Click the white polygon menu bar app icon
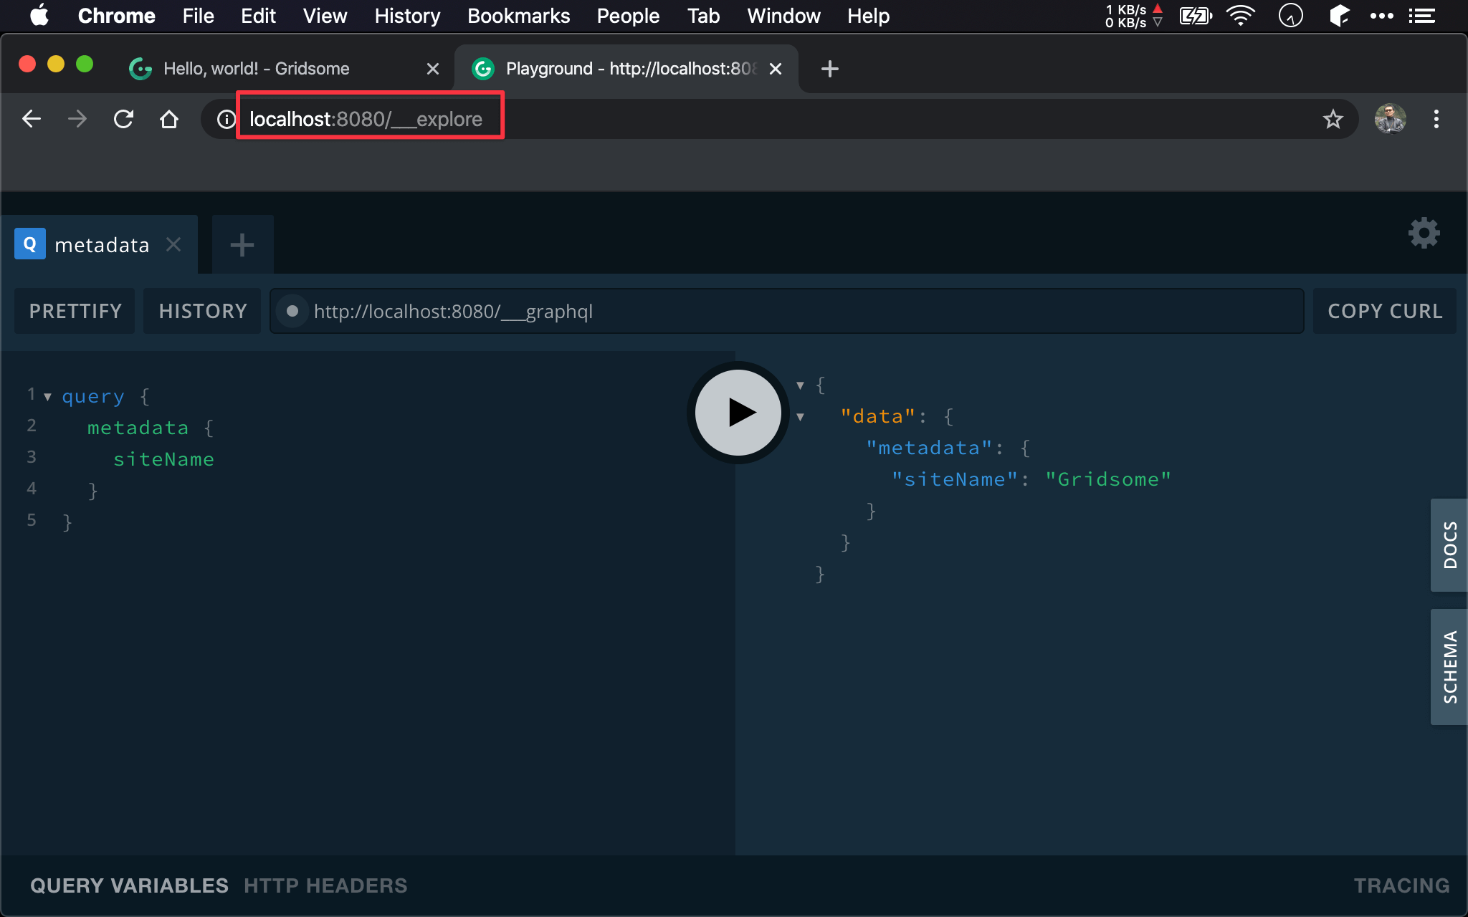 1338,16
